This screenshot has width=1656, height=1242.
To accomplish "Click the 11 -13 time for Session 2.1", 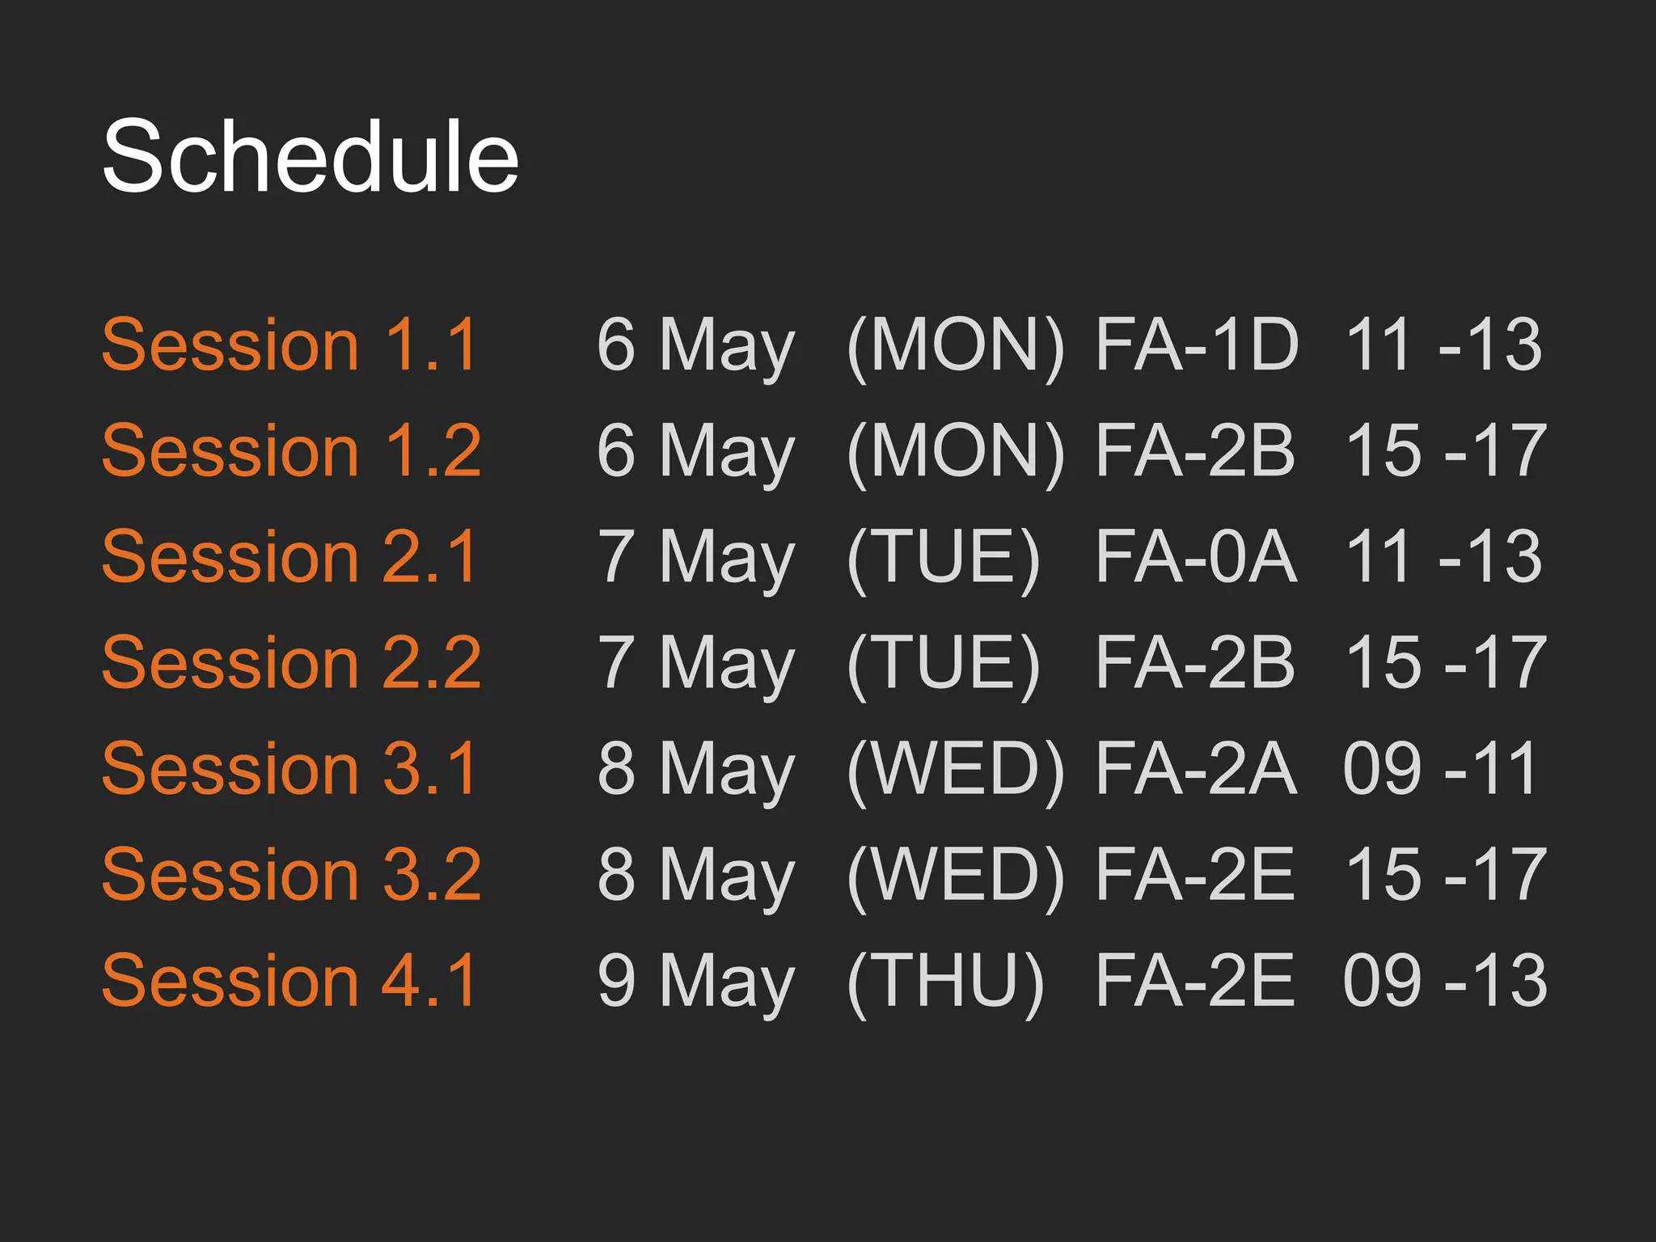I will (1443, 556).
